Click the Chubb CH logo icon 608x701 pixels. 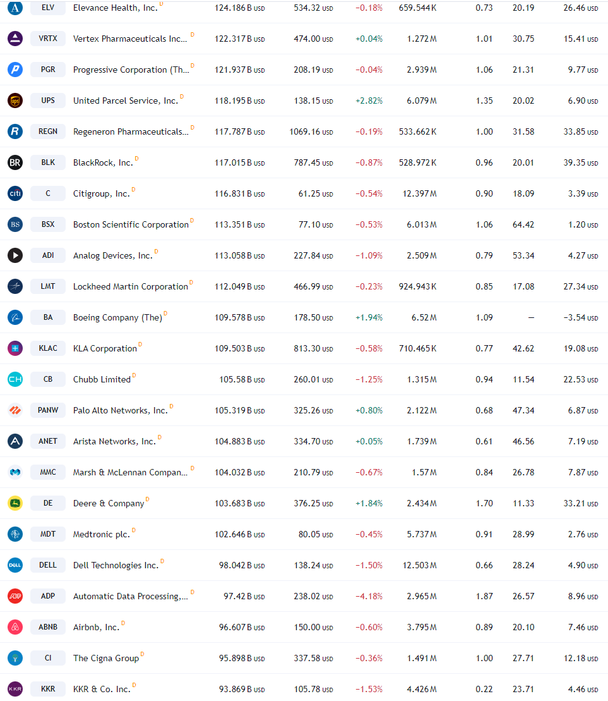15,379
